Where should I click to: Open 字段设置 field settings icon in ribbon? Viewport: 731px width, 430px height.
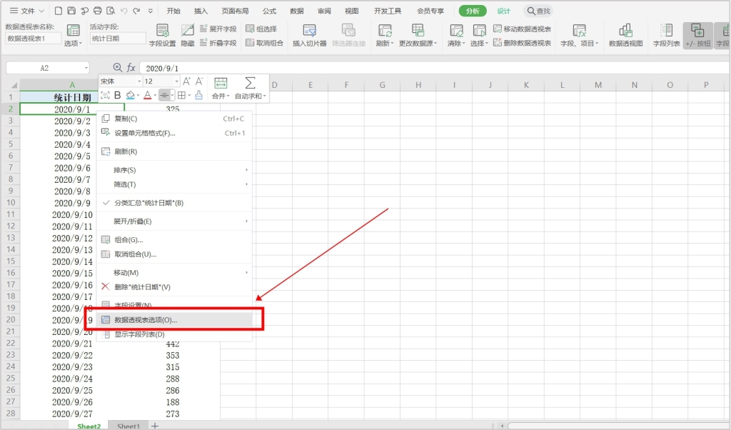[x=162, y=36]
